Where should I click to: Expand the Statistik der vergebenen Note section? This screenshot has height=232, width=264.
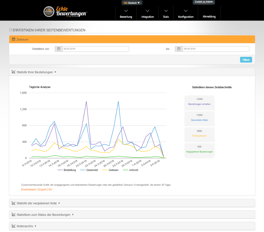click(59, 203)
